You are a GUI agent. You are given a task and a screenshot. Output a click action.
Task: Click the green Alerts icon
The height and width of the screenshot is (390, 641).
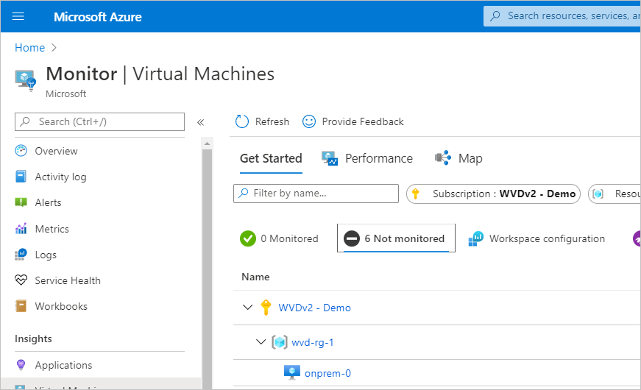pyautogui.click(x=21, y=202)
